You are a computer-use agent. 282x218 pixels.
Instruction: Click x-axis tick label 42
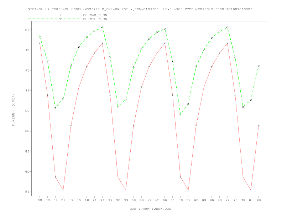[149, 200]
